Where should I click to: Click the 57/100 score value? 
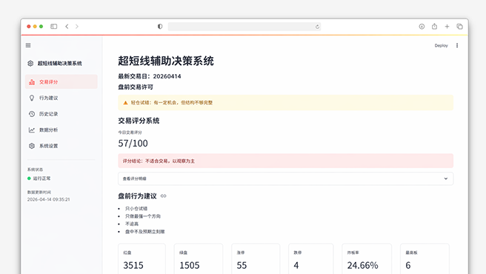(133, 143)
